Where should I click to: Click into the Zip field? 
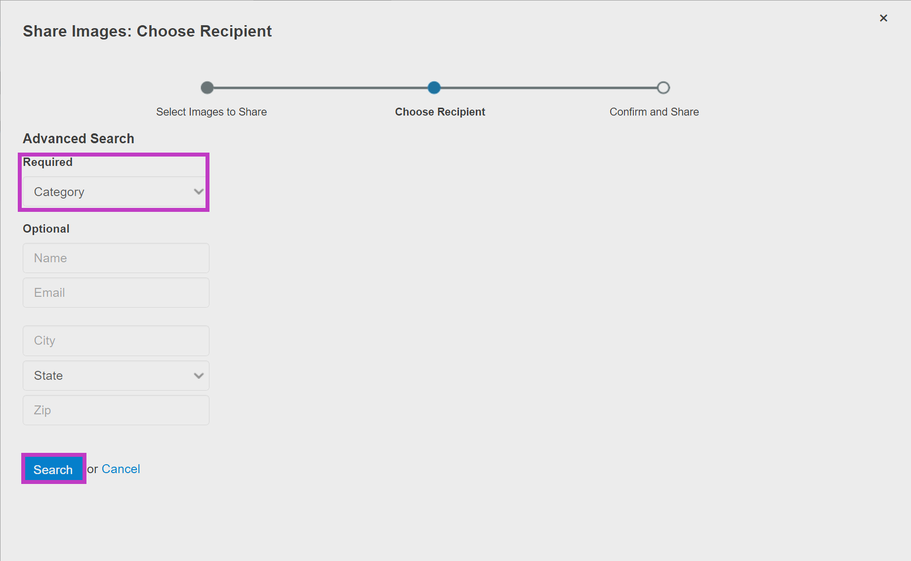[x=116, y=410]
